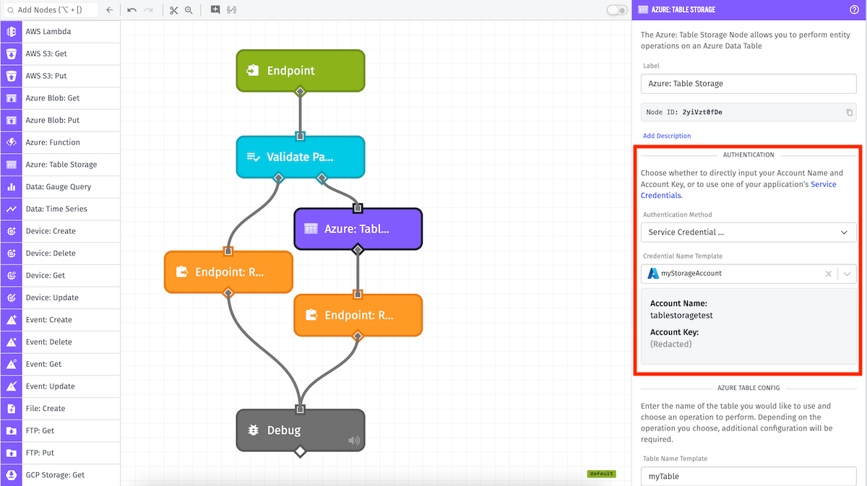Select the green Endpoint trigger node
Screen dimensions: 867x486
click(301, 71)
